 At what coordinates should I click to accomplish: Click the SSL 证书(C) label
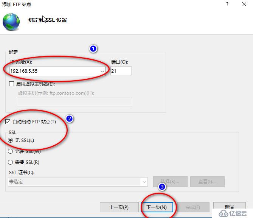(22, 173)
